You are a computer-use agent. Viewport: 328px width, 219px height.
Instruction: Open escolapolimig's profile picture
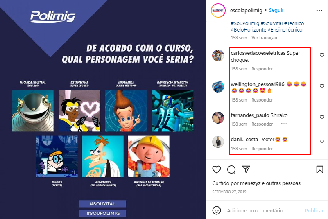click(x=218, y=10)
